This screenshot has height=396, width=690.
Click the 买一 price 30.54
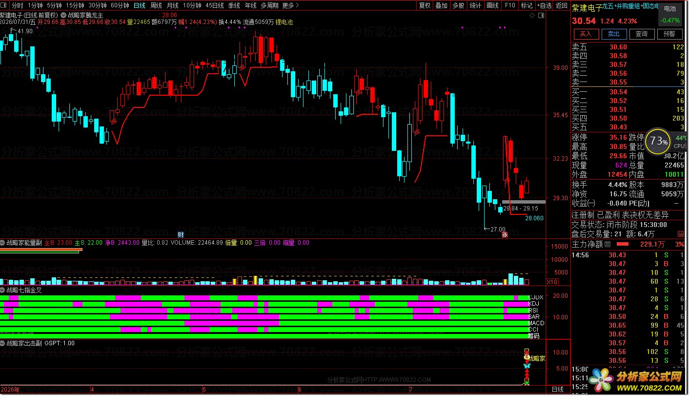click(618, 92)
